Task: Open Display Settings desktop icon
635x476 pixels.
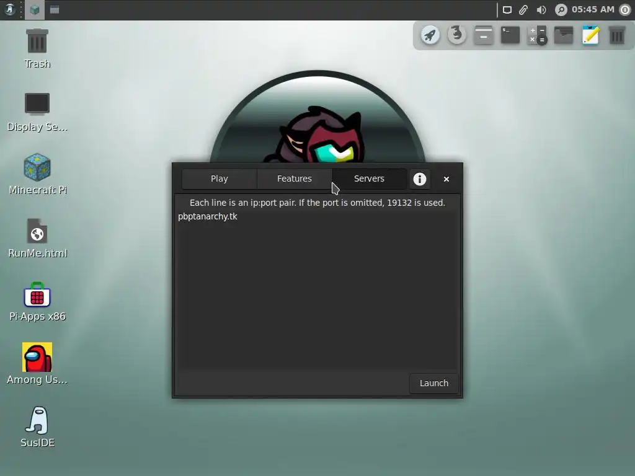Action: coord(37,112)
